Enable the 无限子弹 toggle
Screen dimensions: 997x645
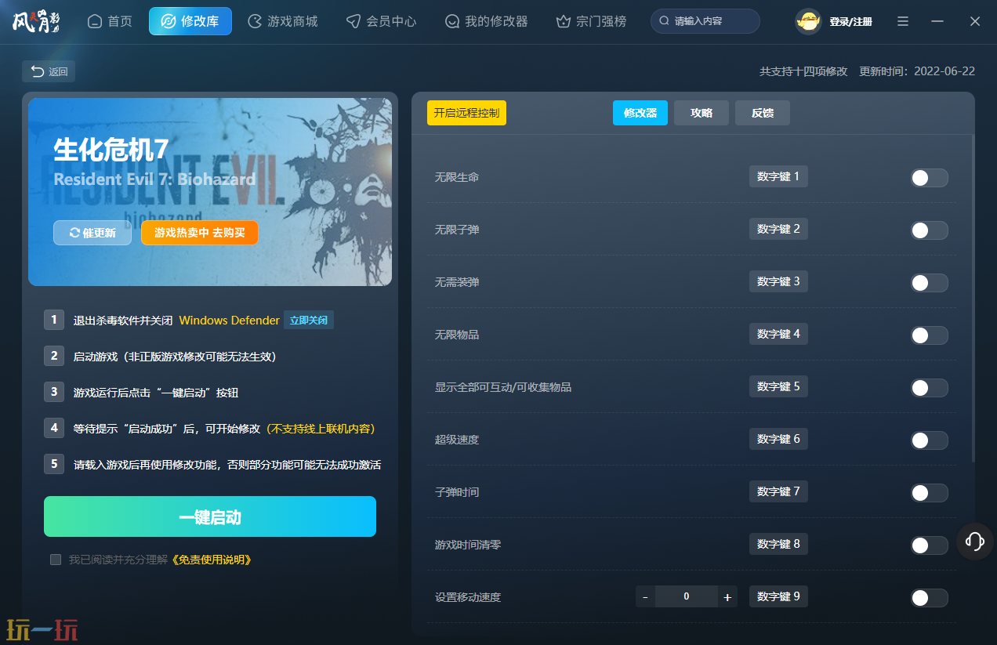(929, 230)
